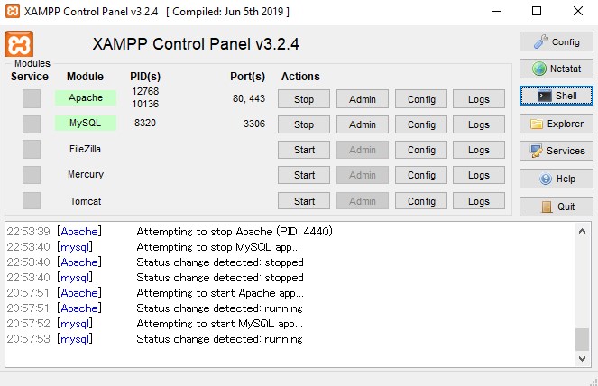Toggle the Tomcat service checkbox
598x386 pixels.
(32, 200)
